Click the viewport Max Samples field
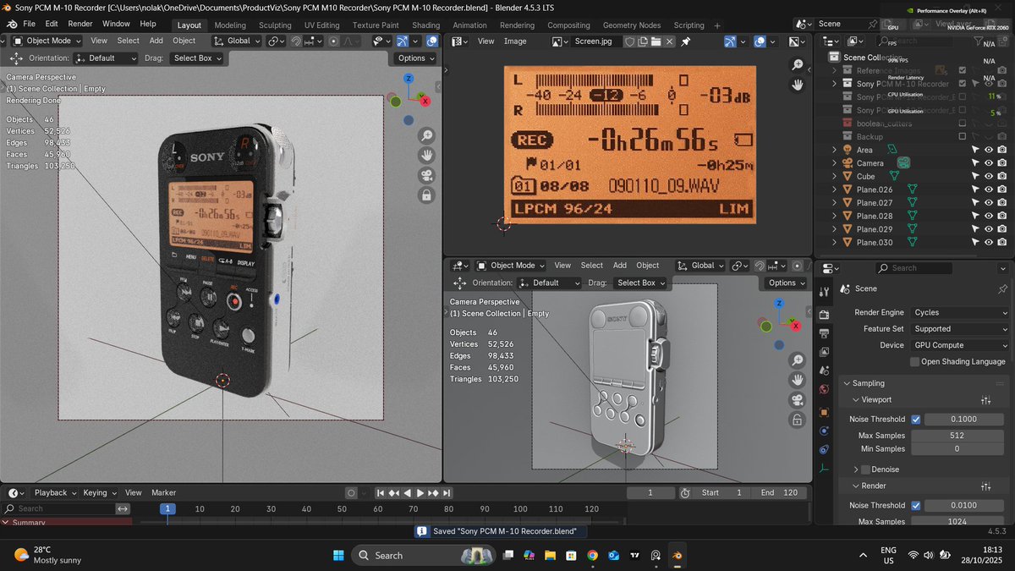 click(x=957, y=436)
